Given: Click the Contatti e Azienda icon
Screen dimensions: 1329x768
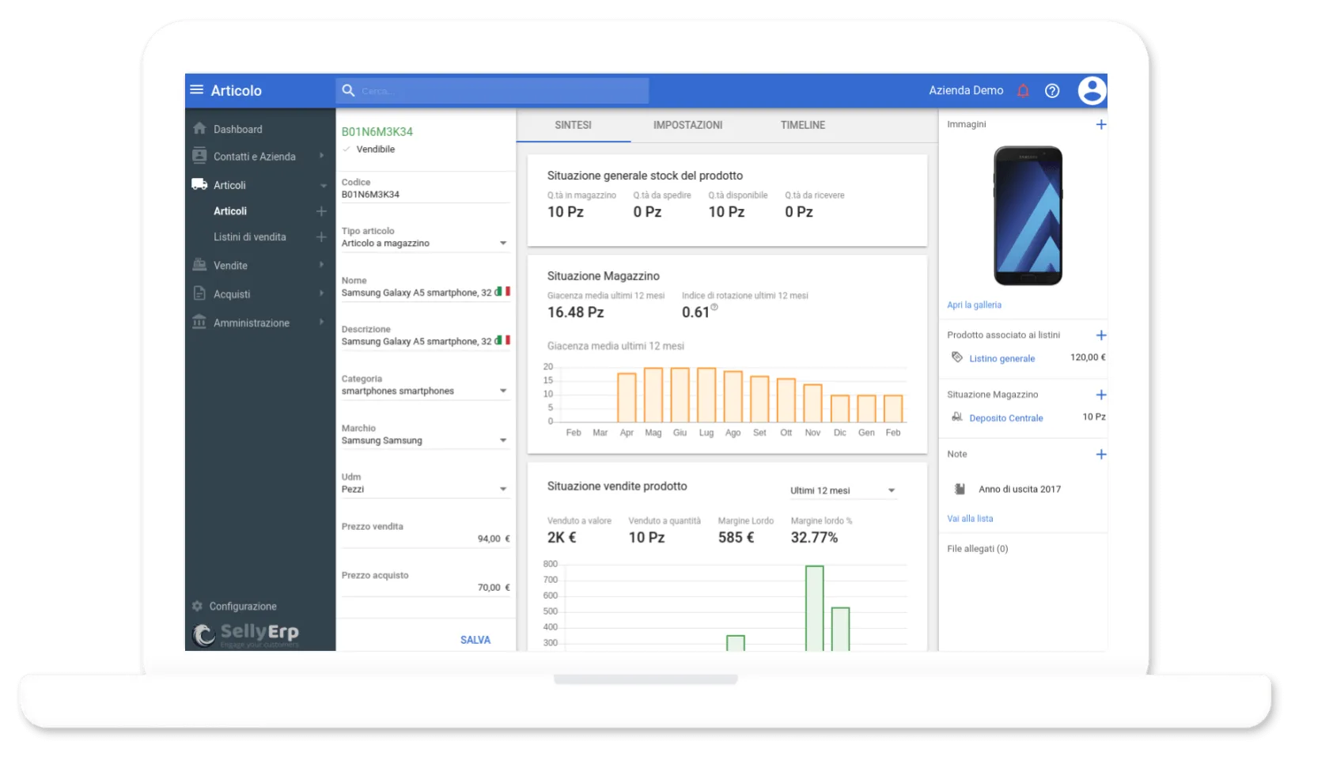Looking at the screenshot, I should 199,156.
